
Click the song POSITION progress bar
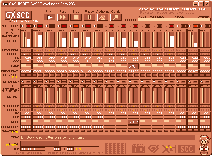(60, 144)
